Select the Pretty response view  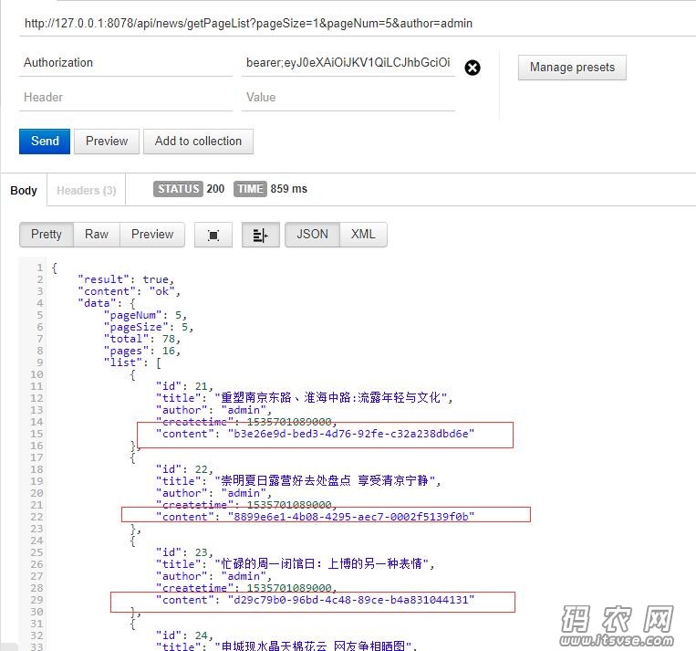click(x=47, y=235)
